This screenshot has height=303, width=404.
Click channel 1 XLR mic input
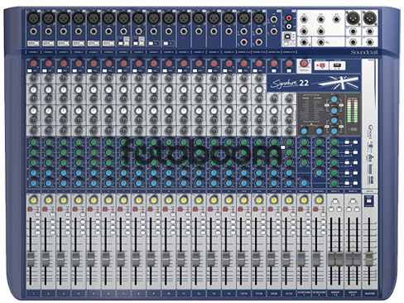click(x=33, y=19)
